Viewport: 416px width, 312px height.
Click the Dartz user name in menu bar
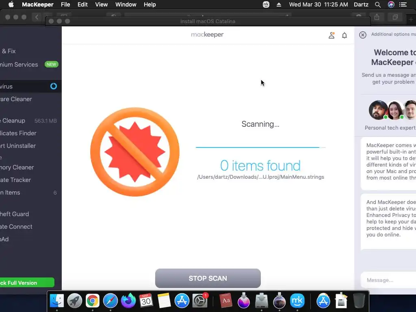(361, 4)
